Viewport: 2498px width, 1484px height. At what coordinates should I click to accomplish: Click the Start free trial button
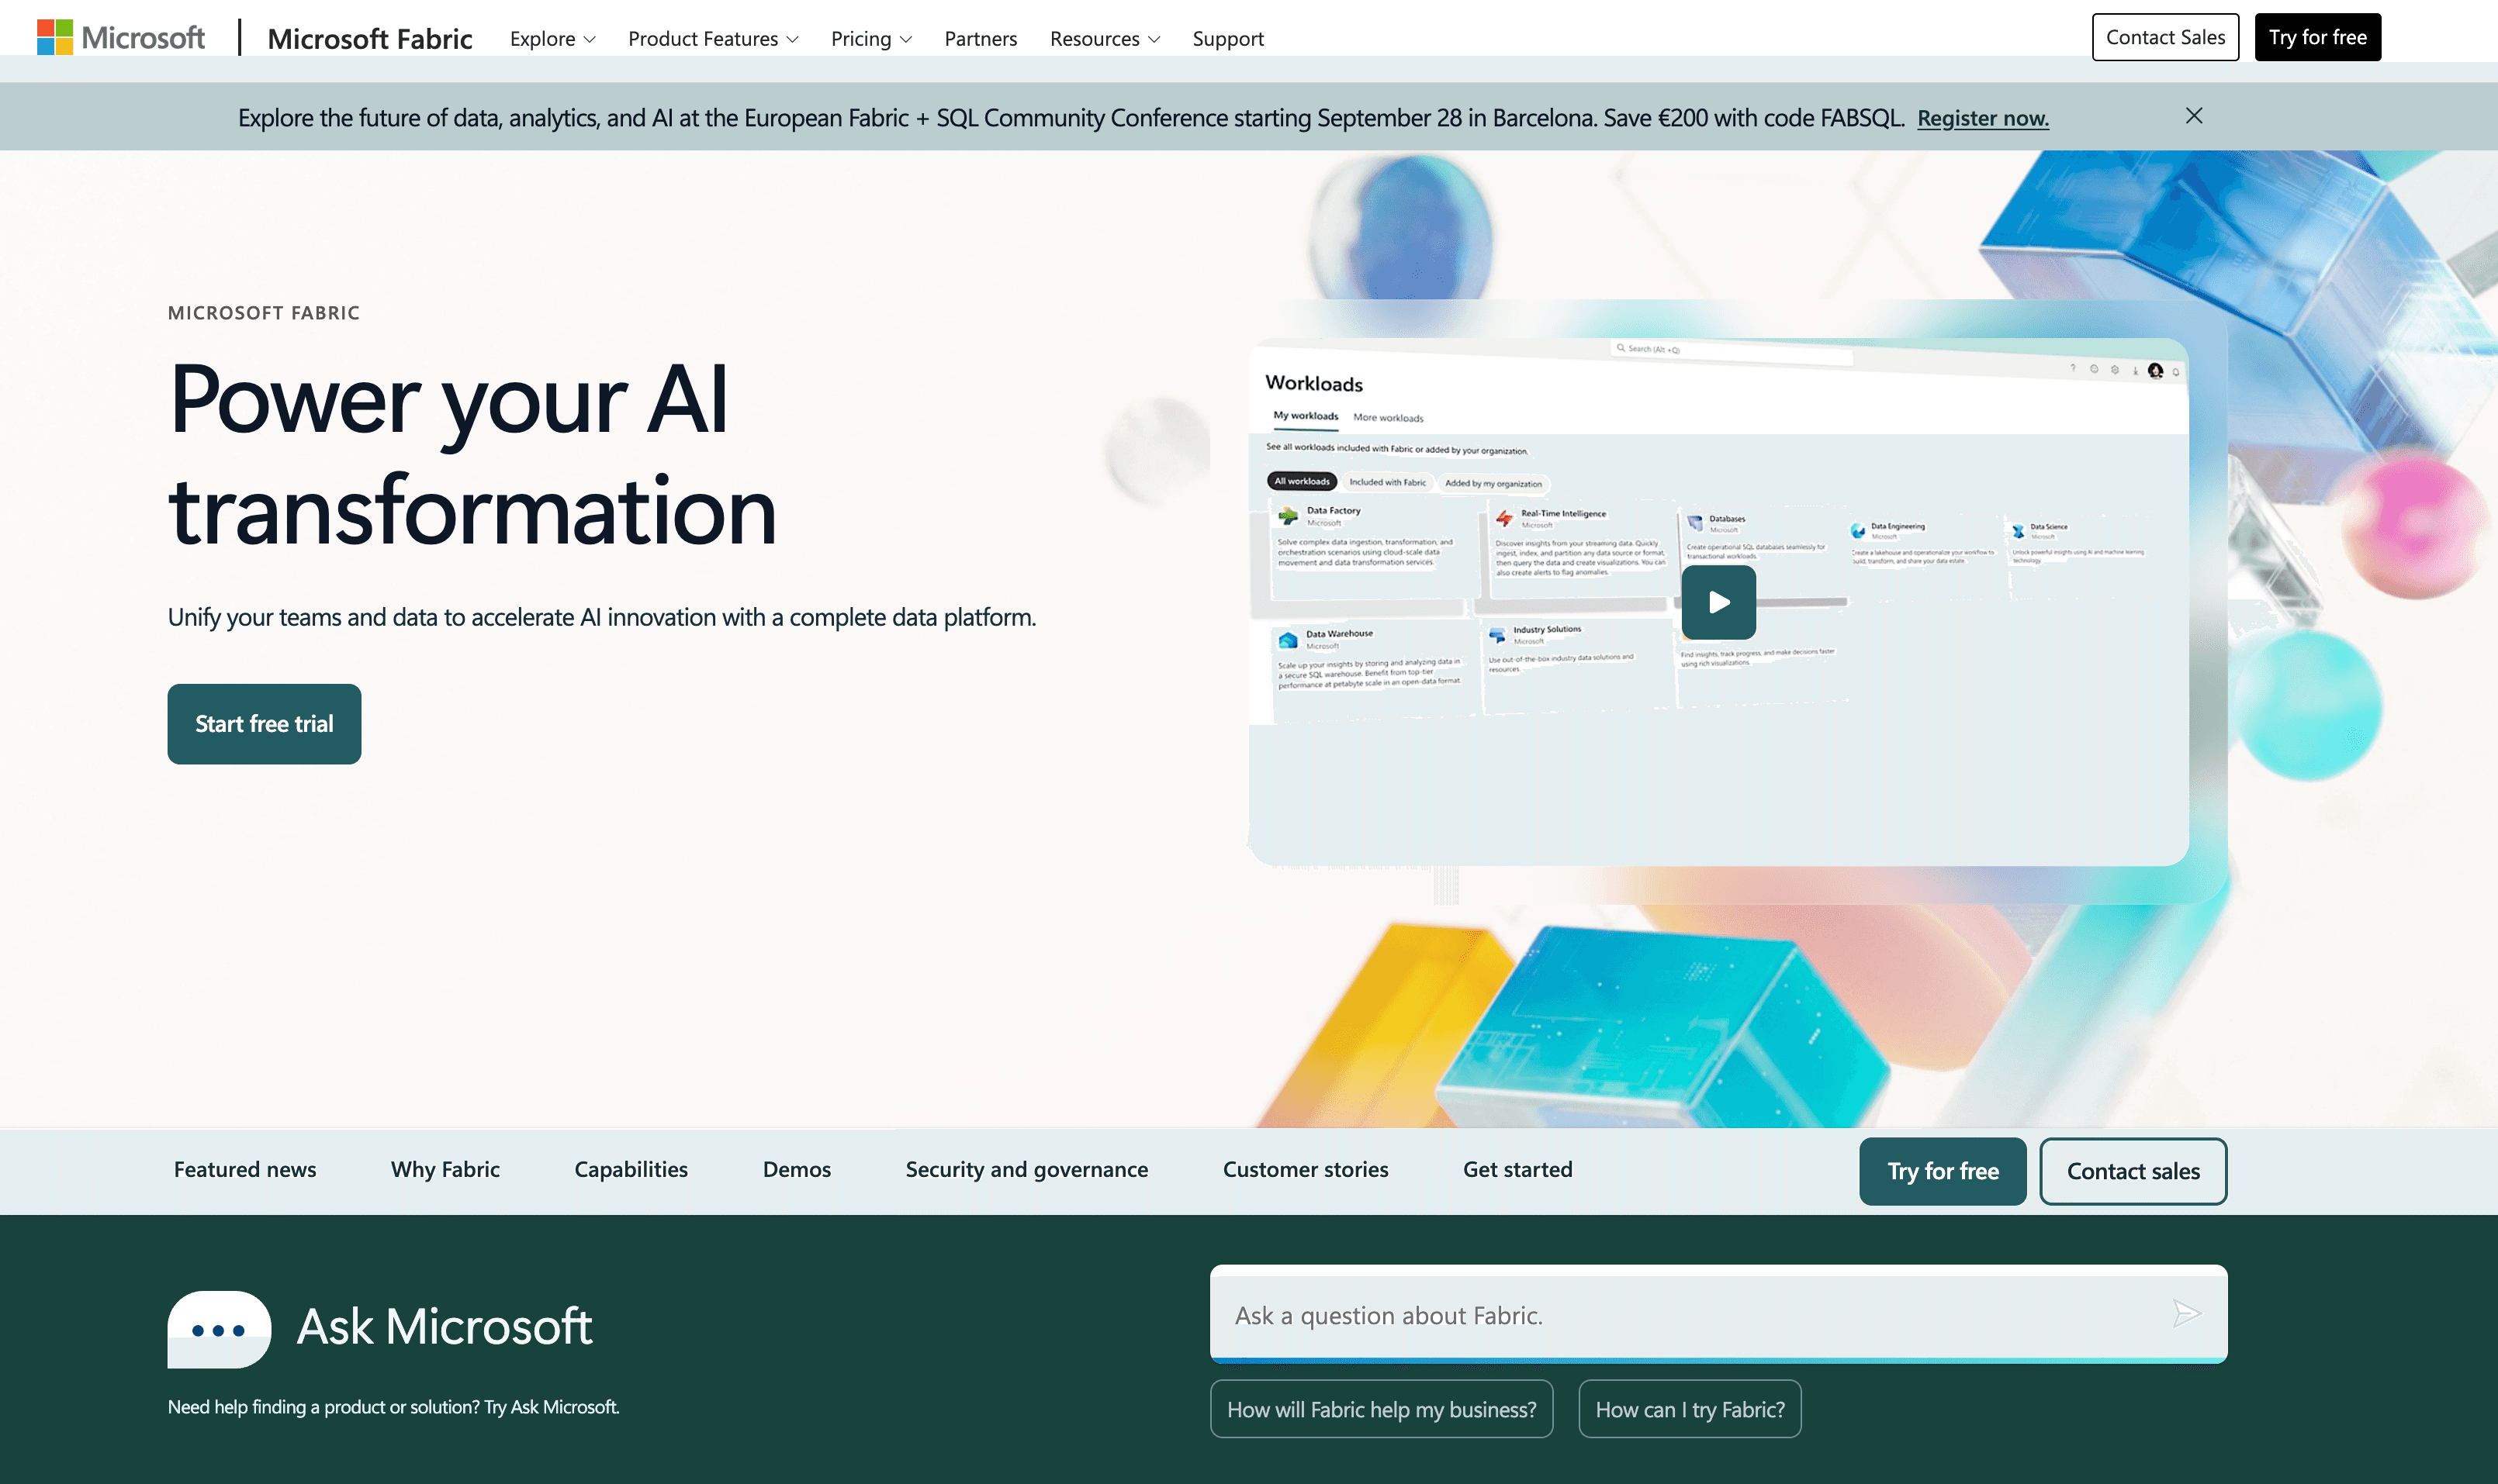point(264,724)
